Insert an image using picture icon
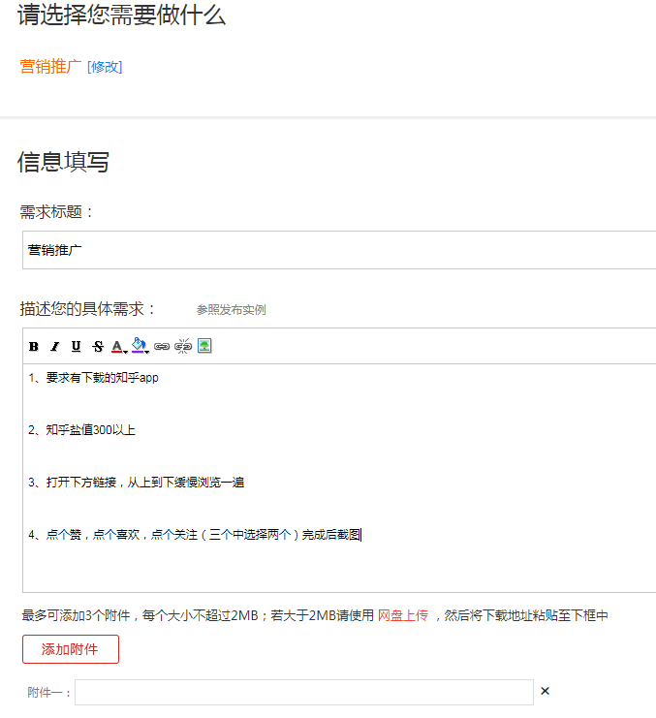656x718 pixels. [204, 346]
